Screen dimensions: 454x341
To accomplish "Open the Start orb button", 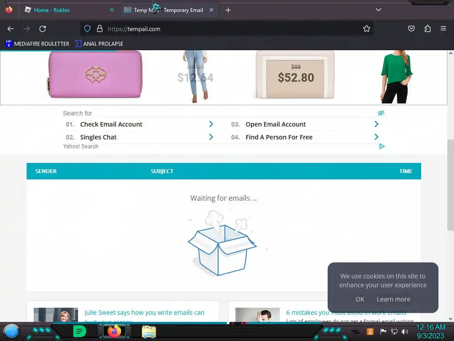I will [x=12, y=331].
